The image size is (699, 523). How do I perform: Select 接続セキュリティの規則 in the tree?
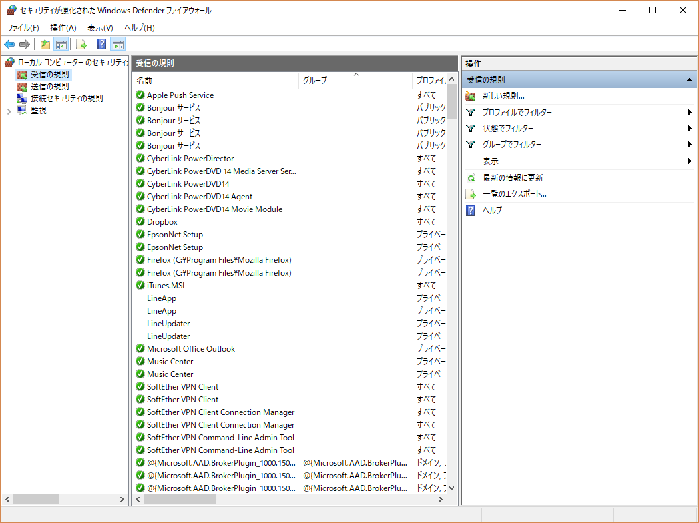point(67,99)
